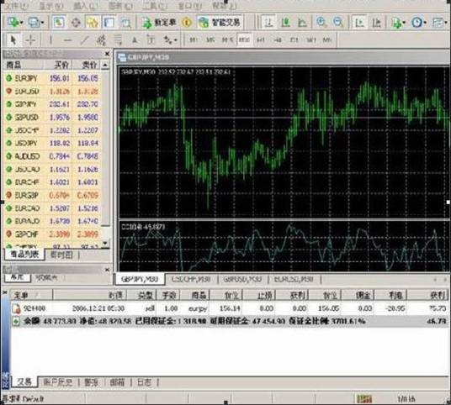
Task: Switch to bar chart display
Action: pyautogui.click(x=268, y=23)
